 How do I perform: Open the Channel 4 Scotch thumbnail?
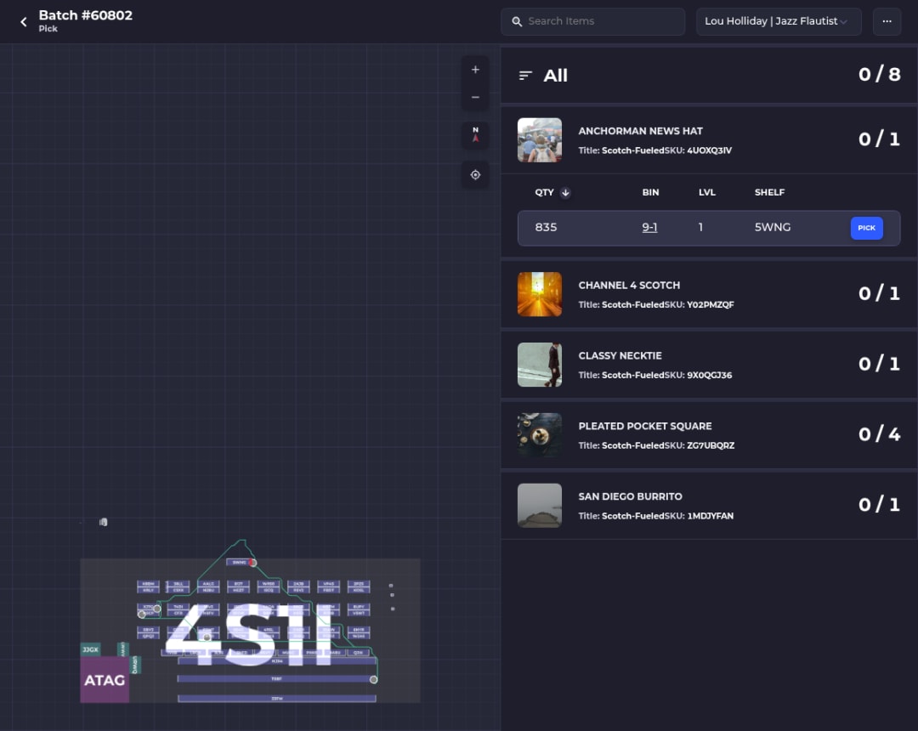coord(539,294)
